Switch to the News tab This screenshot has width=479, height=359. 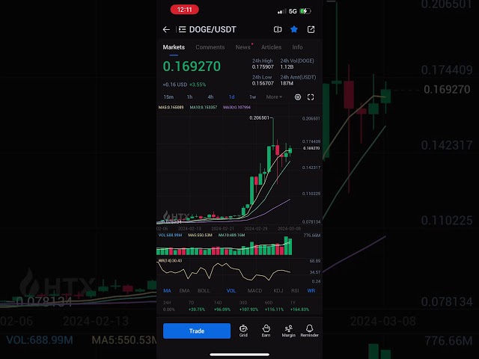pyautogui.click(x=242, y=47)
